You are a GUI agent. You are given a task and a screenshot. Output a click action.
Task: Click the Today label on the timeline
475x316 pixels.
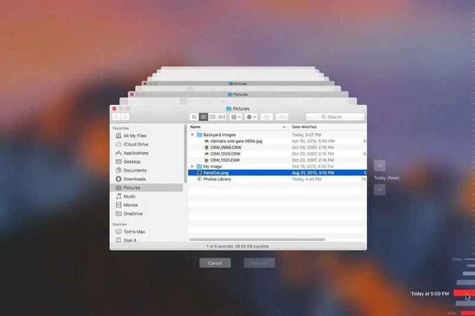click(457, 259)
